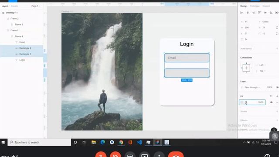Turn on camera in meeting controls

coord(116,154)
